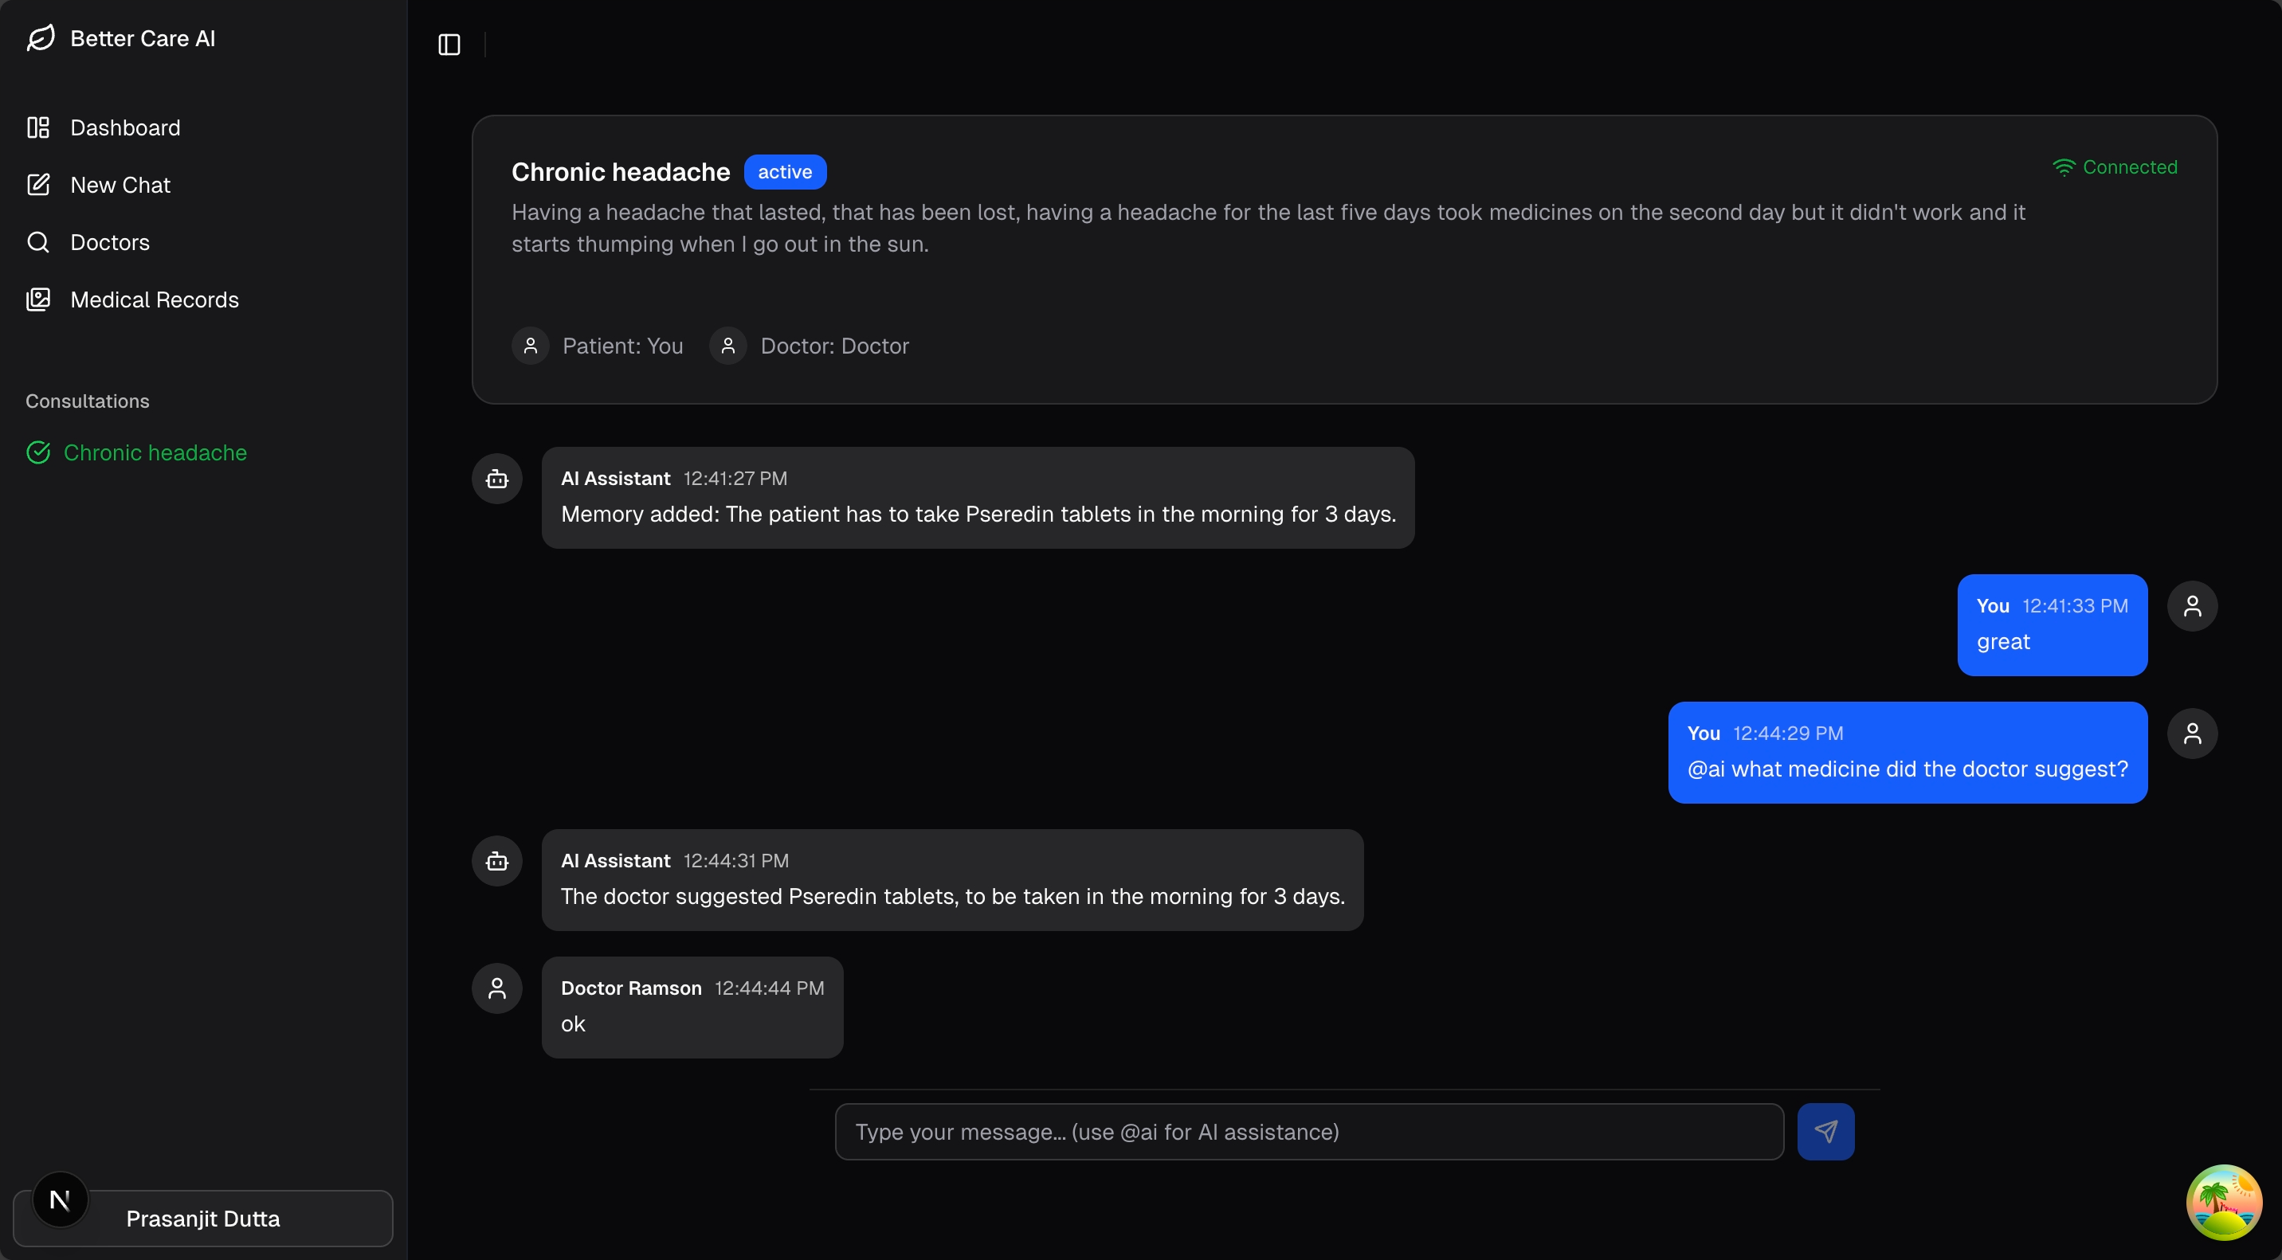Focus the message input field
The image size is (2282, 1260).
click(x=1308, y=1131)
